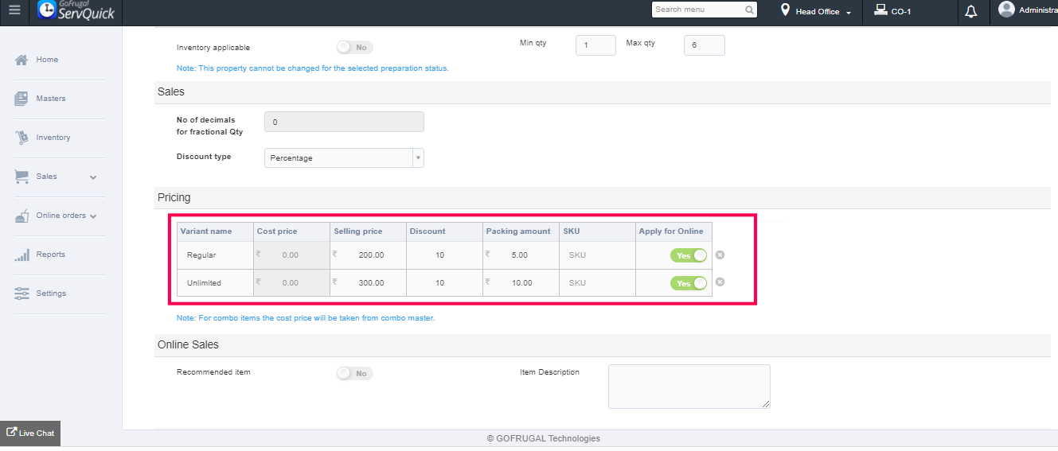The height and width of the screenshot is (451, 1058).
Task: Click the No of decimals field
Action: [344, 122]
